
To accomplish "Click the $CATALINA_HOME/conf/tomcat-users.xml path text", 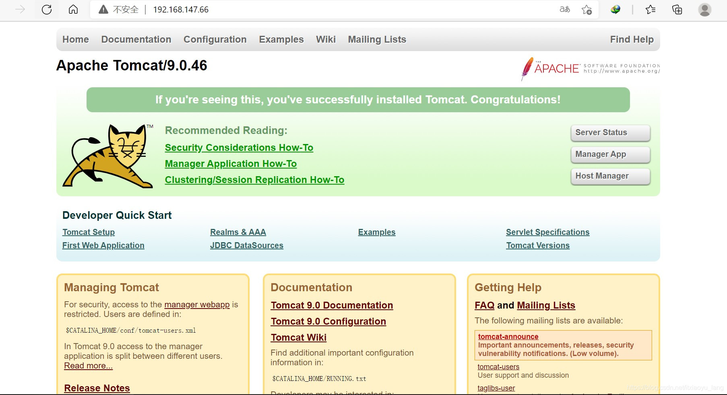I will [131, 331].
